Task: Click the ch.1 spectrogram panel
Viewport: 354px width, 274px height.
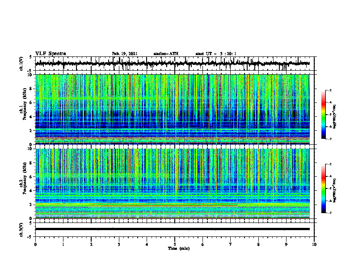Action: tap(172, 109)
